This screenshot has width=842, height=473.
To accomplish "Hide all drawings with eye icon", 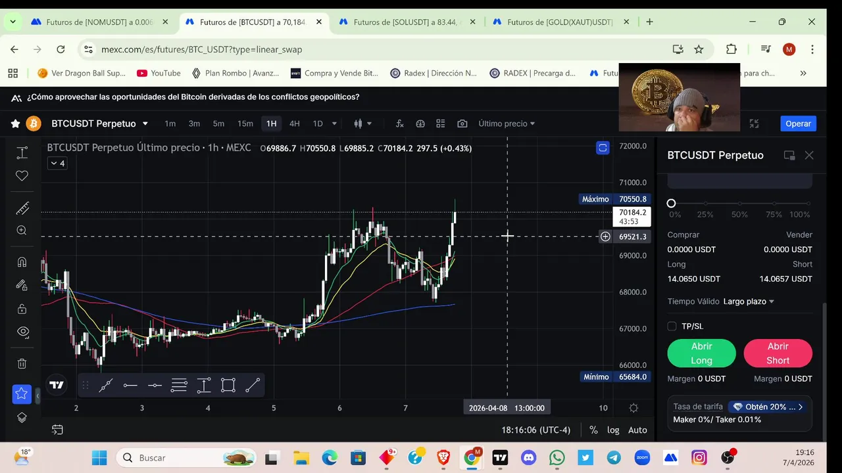I will coord(22,332).
